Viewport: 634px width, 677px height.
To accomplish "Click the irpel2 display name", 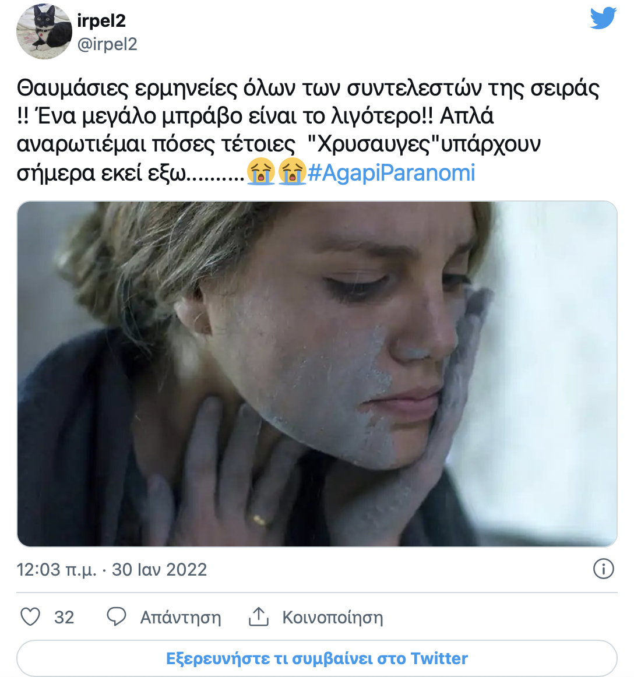I will 101,20.
